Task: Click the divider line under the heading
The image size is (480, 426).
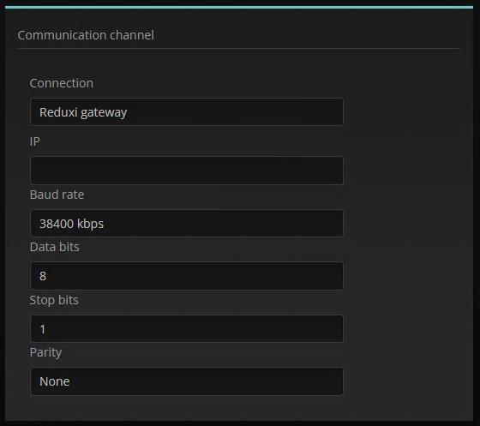Action: pos(239,48)
